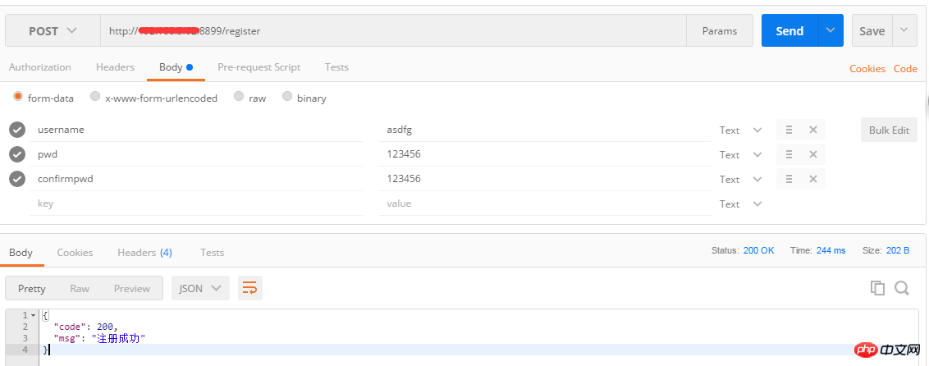Screen dimensions: 929x366
Task: Open the POST method dropdown
Action: pos(53,31)
